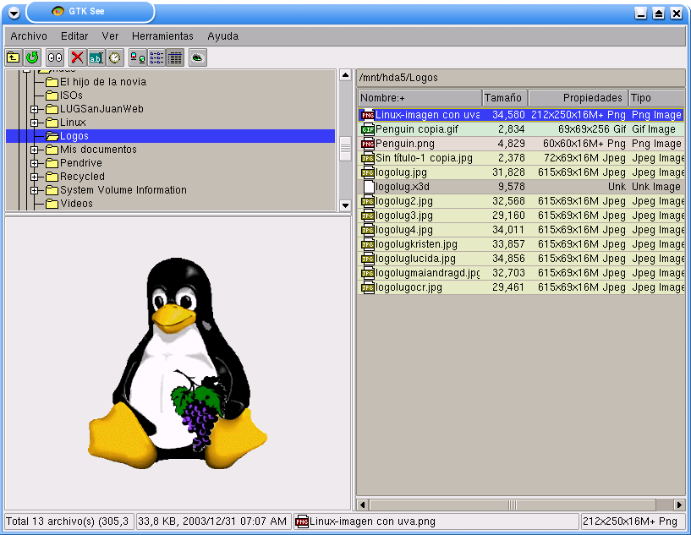The width and height of the screenshot is (691, 535).
Task: Expand System Volume Information node
Action: coord(35,191)
